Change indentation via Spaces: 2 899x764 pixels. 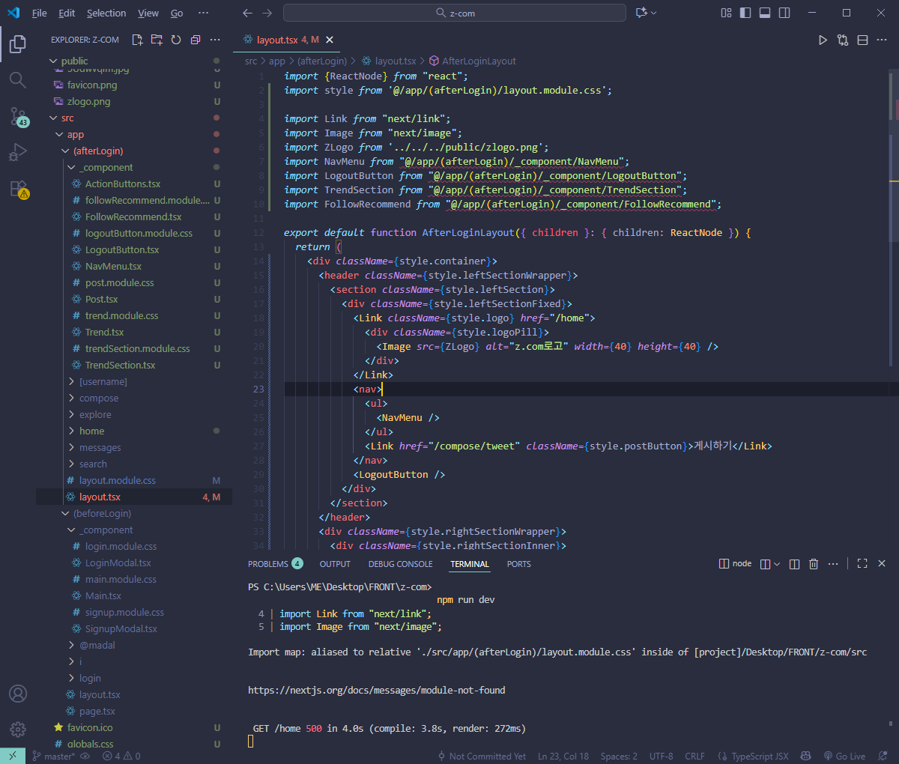click(x=619, y=757)
